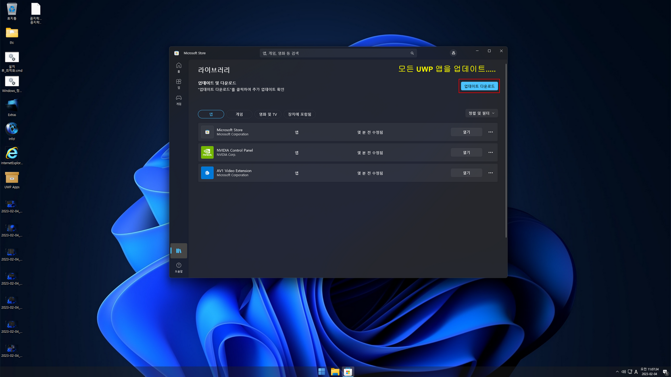The image size is (671, 377).
Task: Click the NVIDIA Control Panel name text
Action: coord(235,150)
